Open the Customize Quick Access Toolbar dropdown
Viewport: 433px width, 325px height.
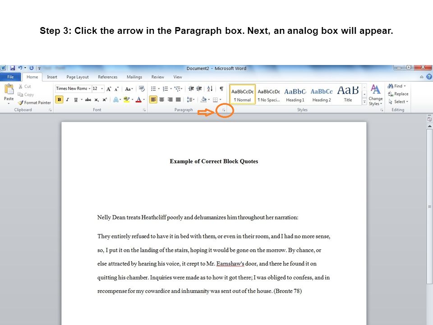(39, 68)
